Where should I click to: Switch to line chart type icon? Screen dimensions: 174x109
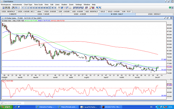tap(19, 8)
